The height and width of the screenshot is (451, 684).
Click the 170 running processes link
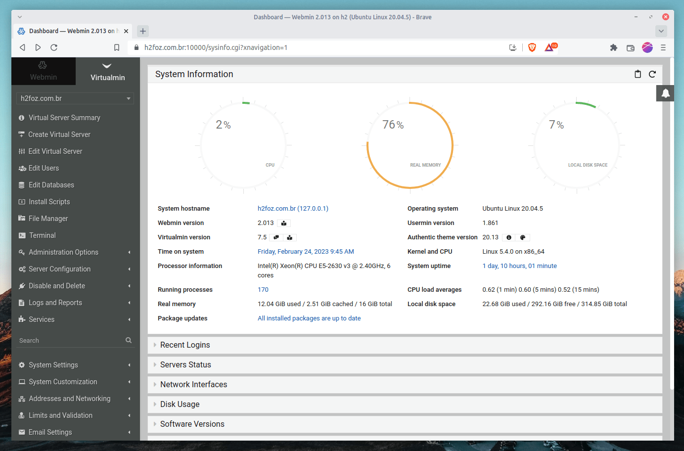(263, 290)
